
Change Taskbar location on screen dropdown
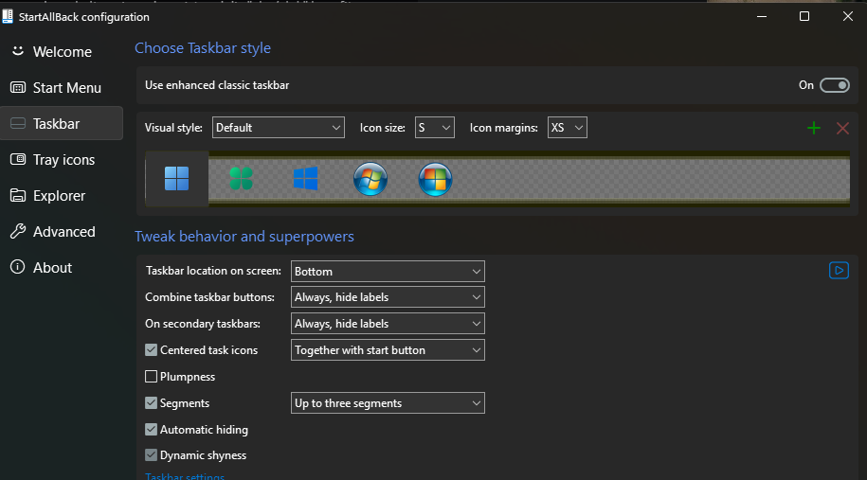click(388, 271)
